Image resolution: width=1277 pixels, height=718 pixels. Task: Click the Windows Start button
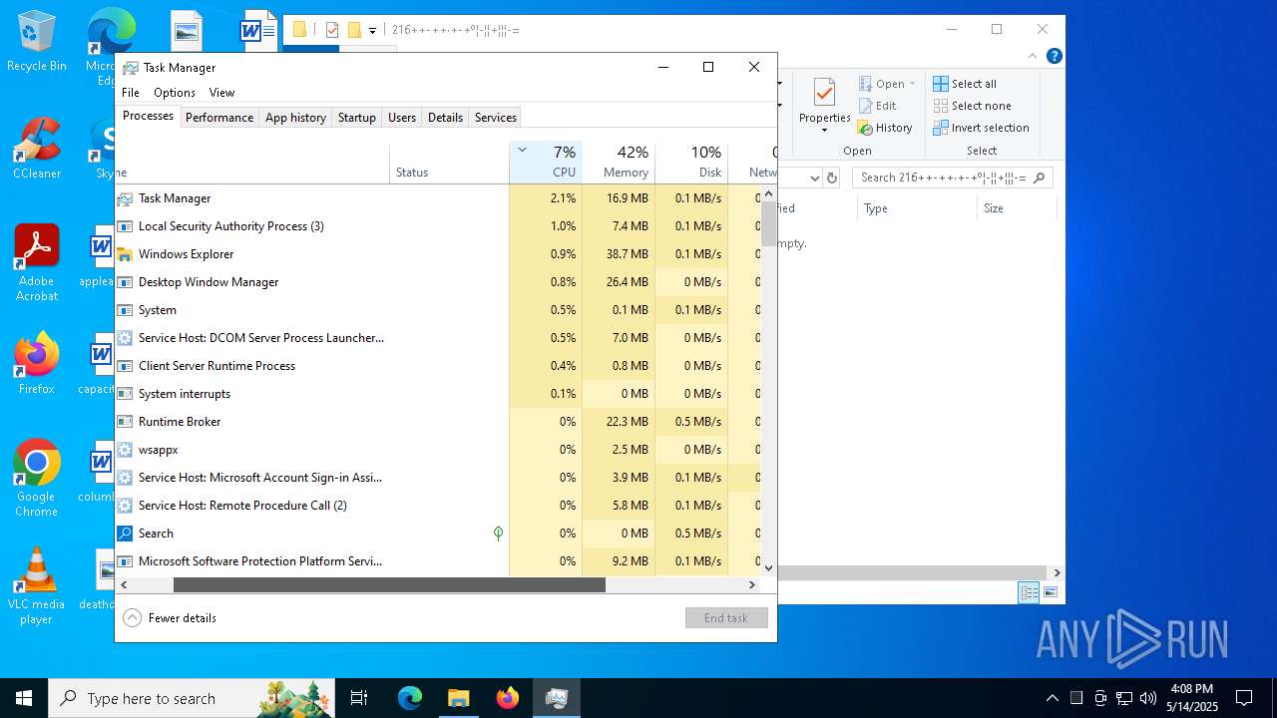tap(24, 698)
